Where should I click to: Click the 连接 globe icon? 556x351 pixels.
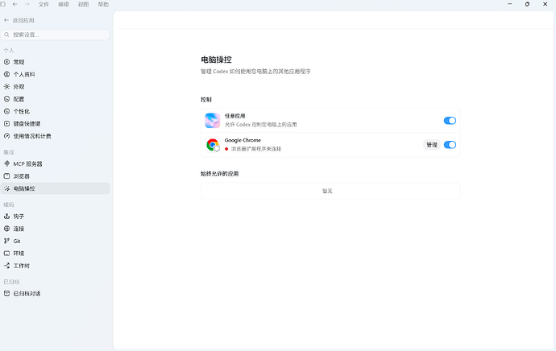6,229
